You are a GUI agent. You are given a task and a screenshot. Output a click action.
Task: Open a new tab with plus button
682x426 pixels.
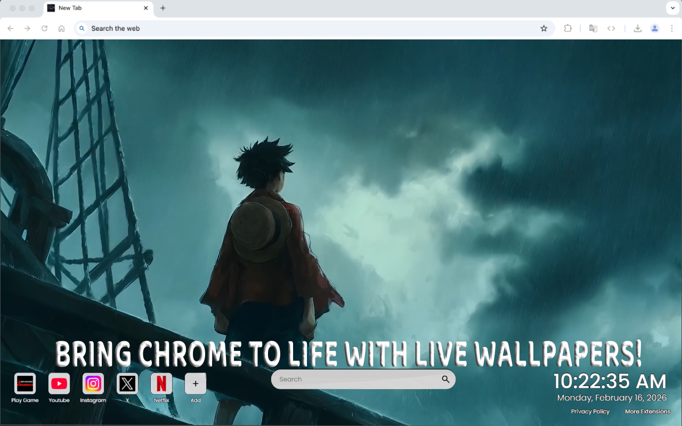coord(163,8)
